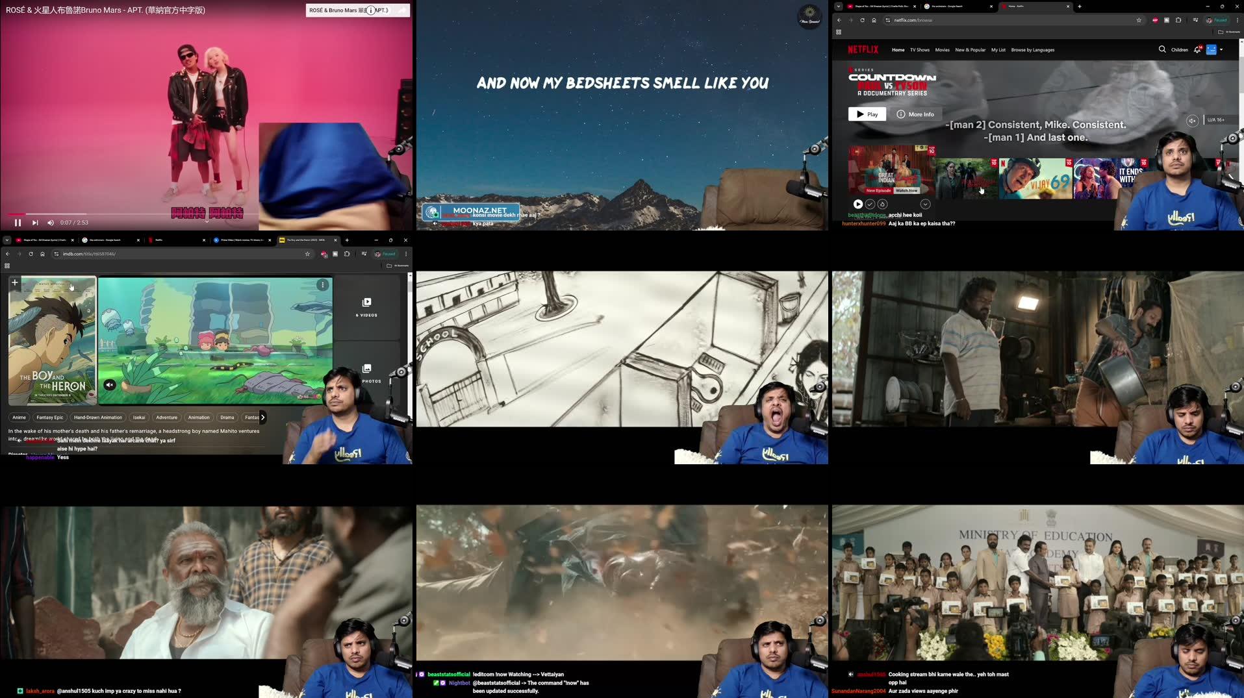This screenshot has height=698, width=1244.
Task: Open new tab in Netflix browser window
Action: [x=1079, y=6]
